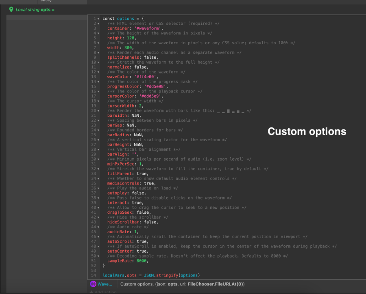Click the barRadius property
This screenshot has height=294, width=366.
click(x=118, y=135)
